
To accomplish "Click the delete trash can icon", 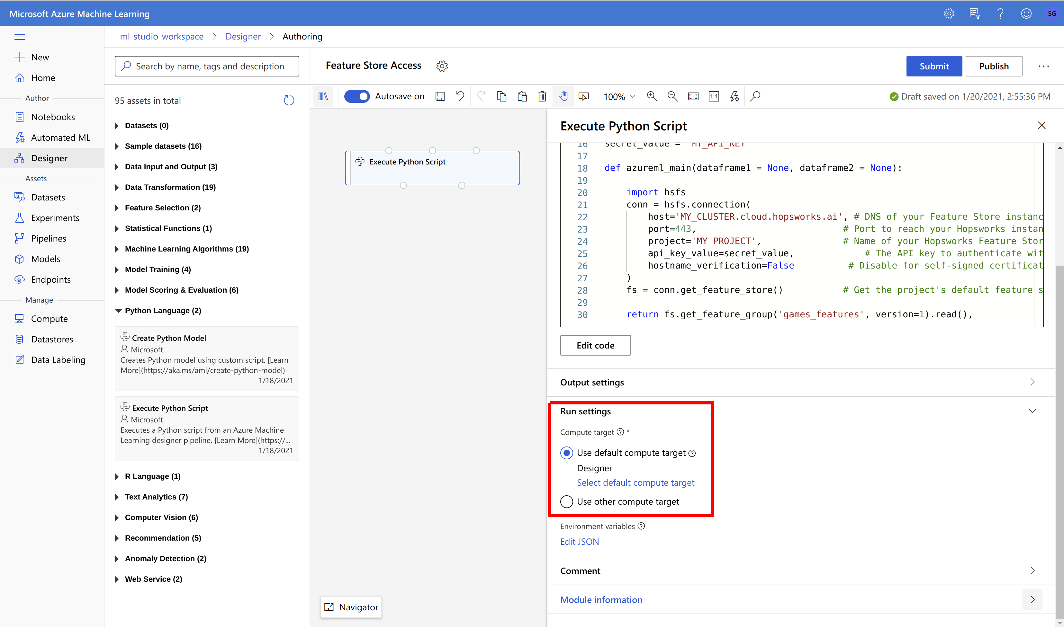I will (542, 96).
